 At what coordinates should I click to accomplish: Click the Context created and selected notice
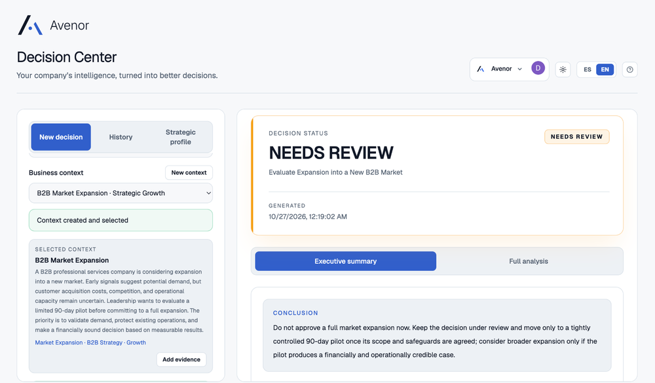[x=121, y=220]
